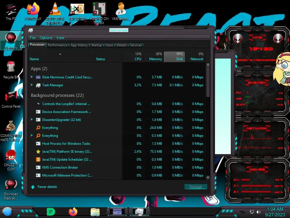Click the Background processes (22) group header

57,95
